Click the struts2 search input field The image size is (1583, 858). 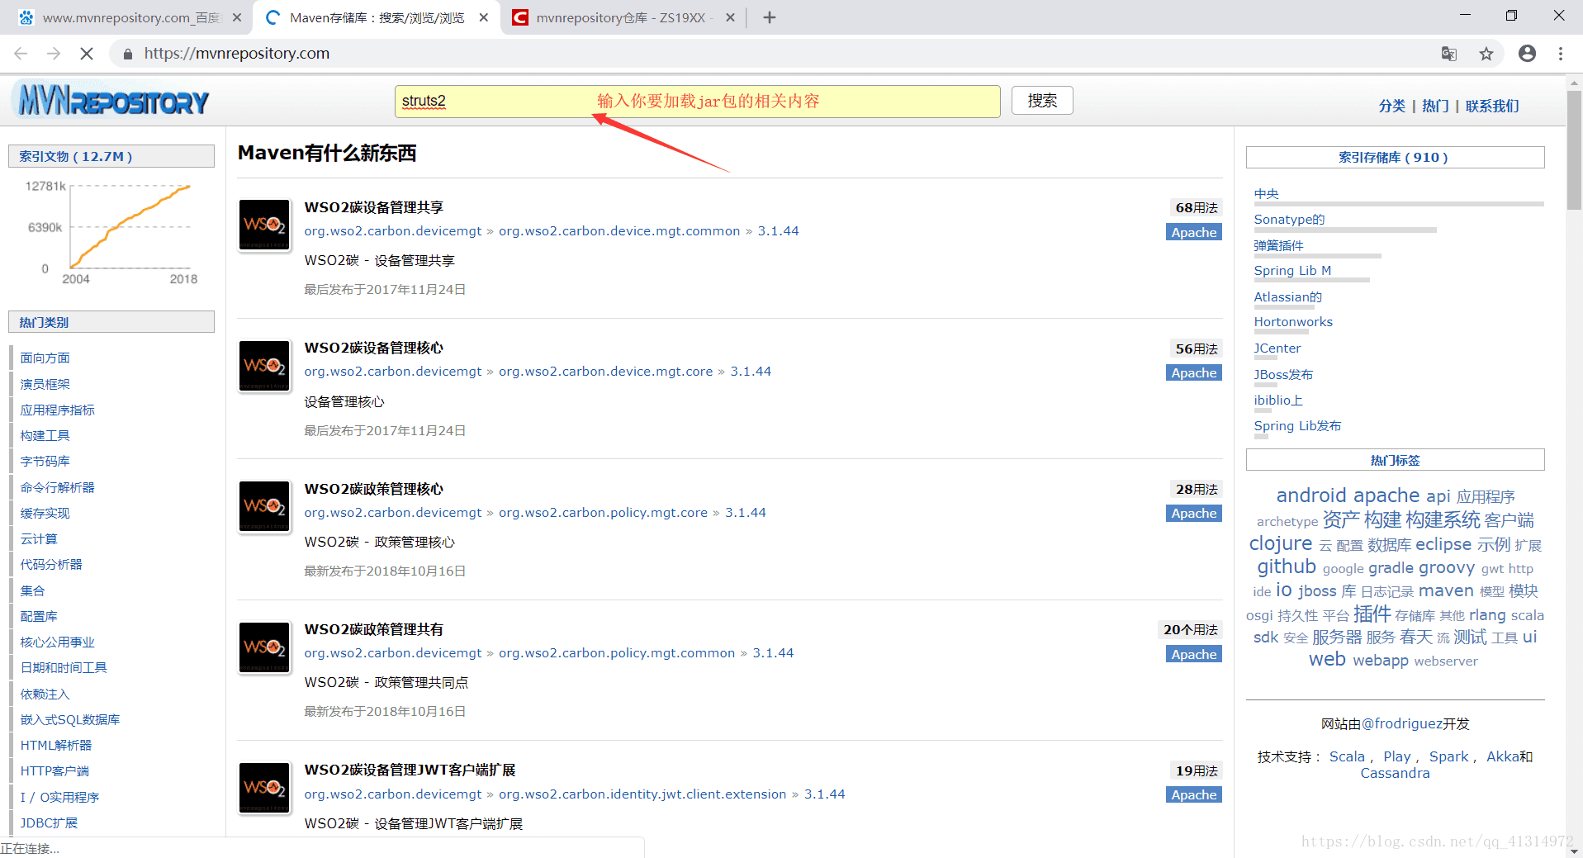[698, 101]
